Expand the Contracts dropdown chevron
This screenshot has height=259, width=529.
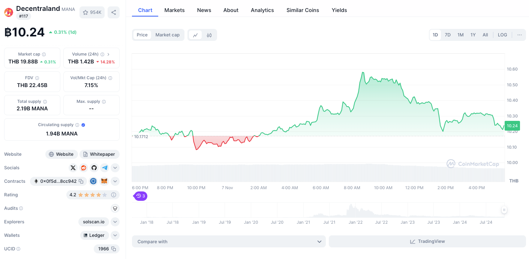coord(115,181)
